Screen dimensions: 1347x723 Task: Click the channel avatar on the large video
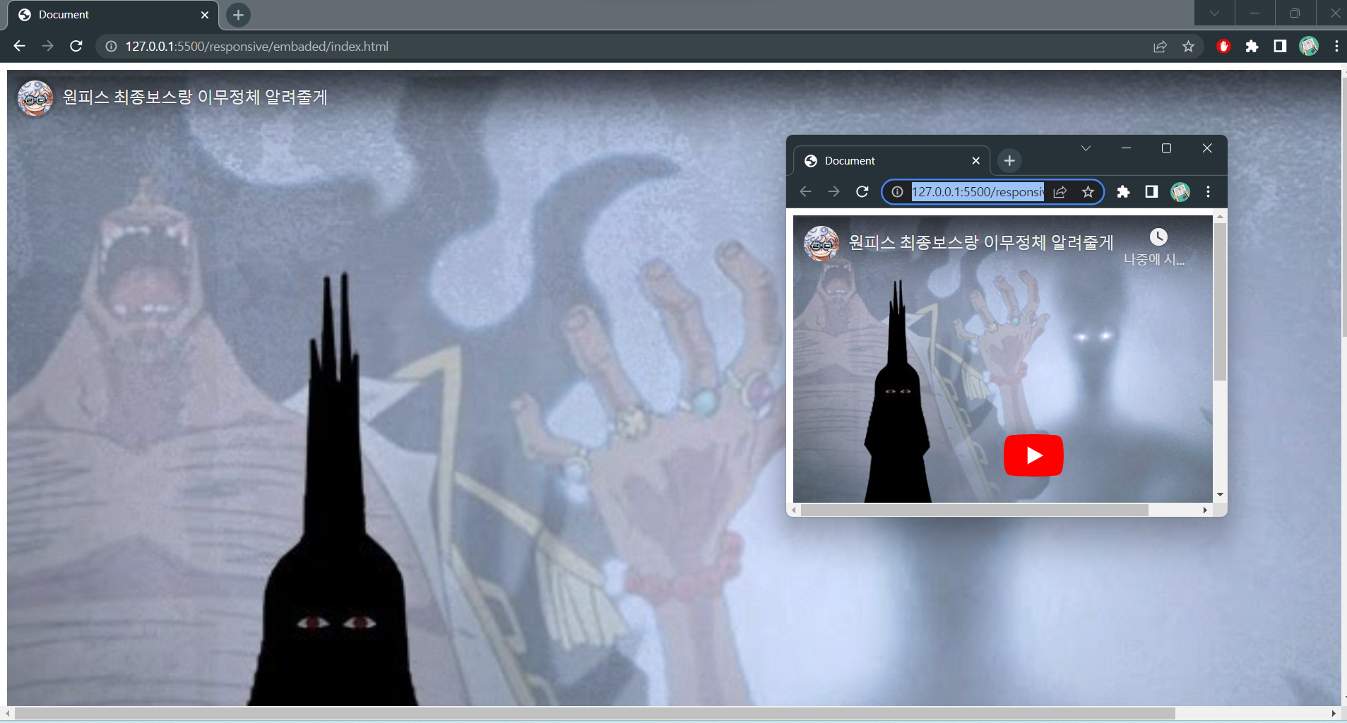point(35,97)
